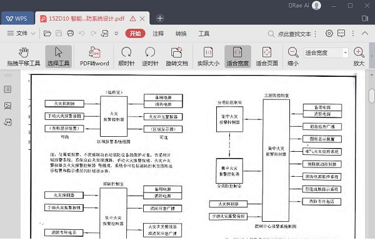The image size is (375, 248).
Task: Open the 适合宽度 zoom combo box
Action: (x=326, y=53)
